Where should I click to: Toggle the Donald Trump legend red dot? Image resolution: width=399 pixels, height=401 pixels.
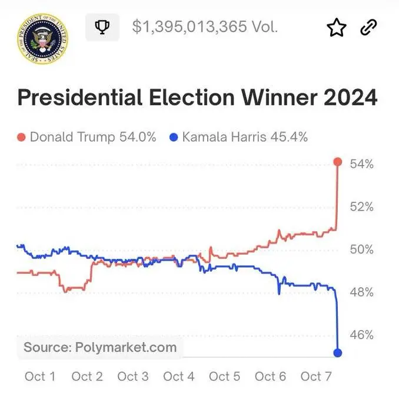coord(22,137)
